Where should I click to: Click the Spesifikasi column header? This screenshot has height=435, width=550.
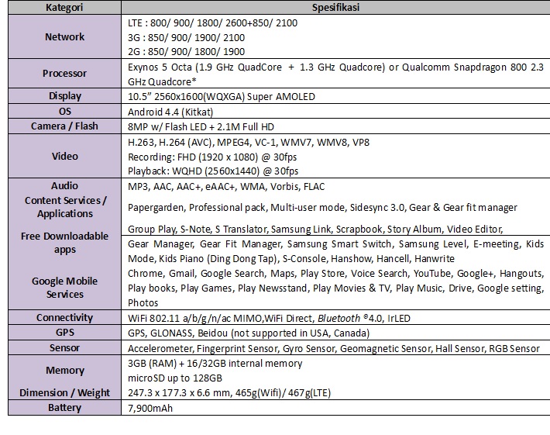point(335,8)
